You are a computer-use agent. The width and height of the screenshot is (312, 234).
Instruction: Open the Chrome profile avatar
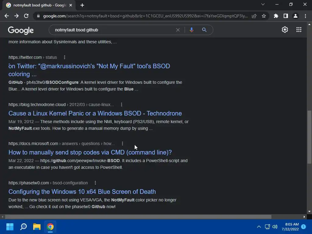[296, 16]
